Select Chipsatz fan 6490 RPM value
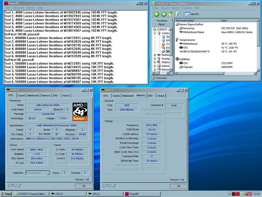This screenshot has width=262, height=197. (227, 67)
